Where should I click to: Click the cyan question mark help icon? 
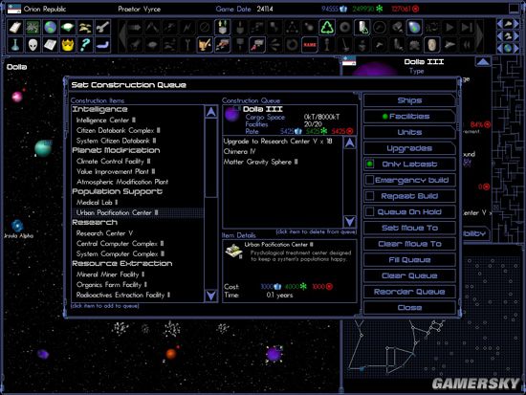85,45
